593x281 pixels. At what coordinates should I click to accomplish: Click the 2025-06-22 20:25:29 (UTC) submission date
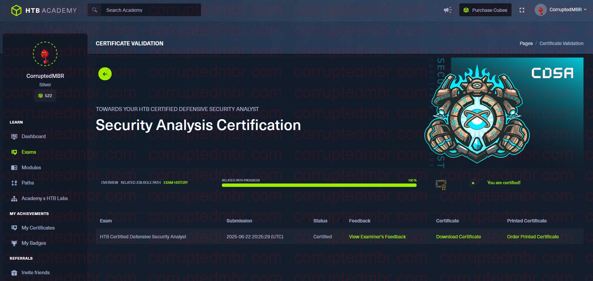(x=255, y=237)
